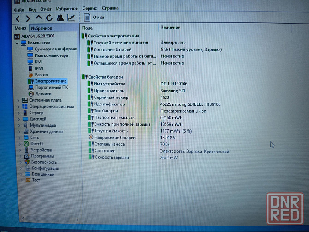The image size is (309, 232).
Task: Click the Back navigation arrow
Action: [18, 18]
